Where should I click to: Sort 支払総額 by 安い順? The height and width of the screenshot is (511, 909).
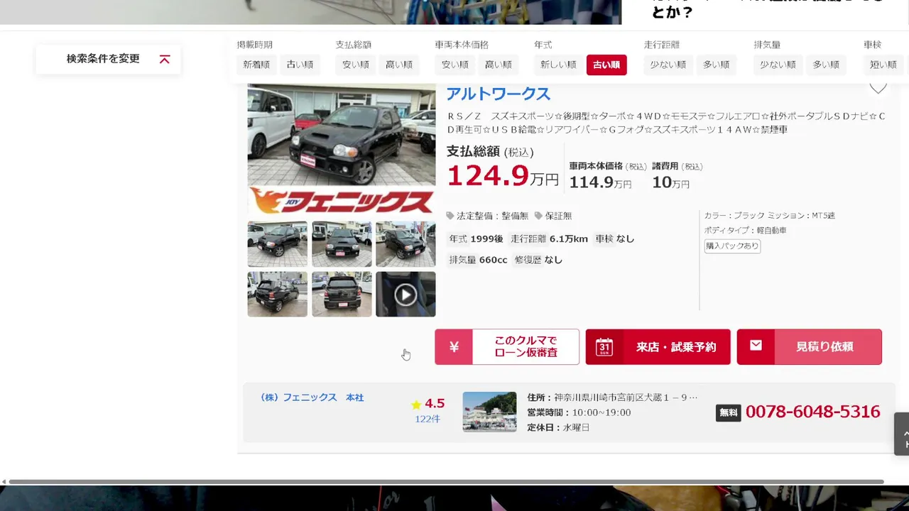pyautogui.click(x=355, y=65)
